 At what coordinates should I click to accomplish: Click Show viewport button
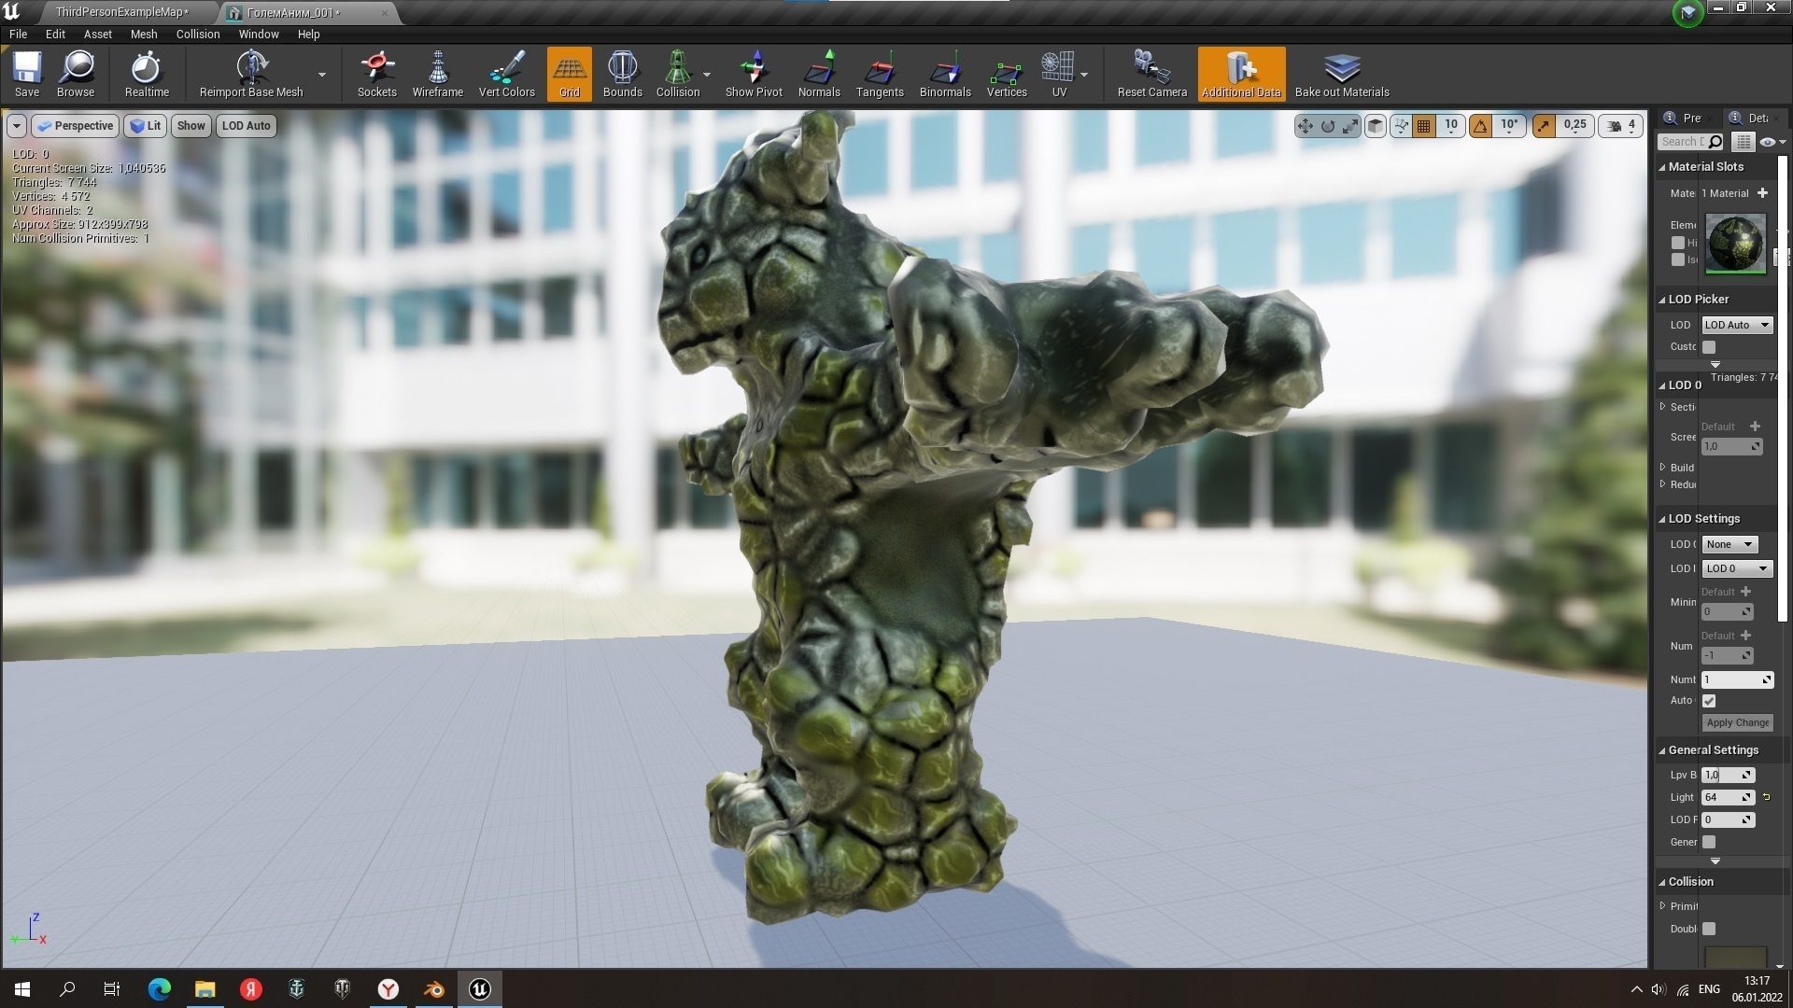pos(191,125)
